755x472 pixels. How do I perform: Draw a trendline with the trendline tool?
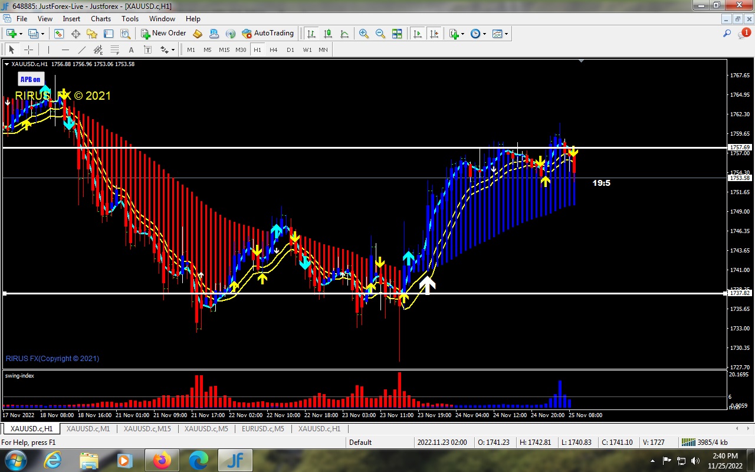[x=82, y=50]
